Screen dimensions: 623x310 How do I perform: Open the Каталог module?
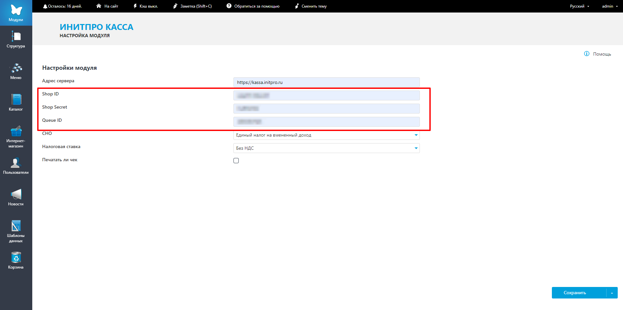click(16, 103)
